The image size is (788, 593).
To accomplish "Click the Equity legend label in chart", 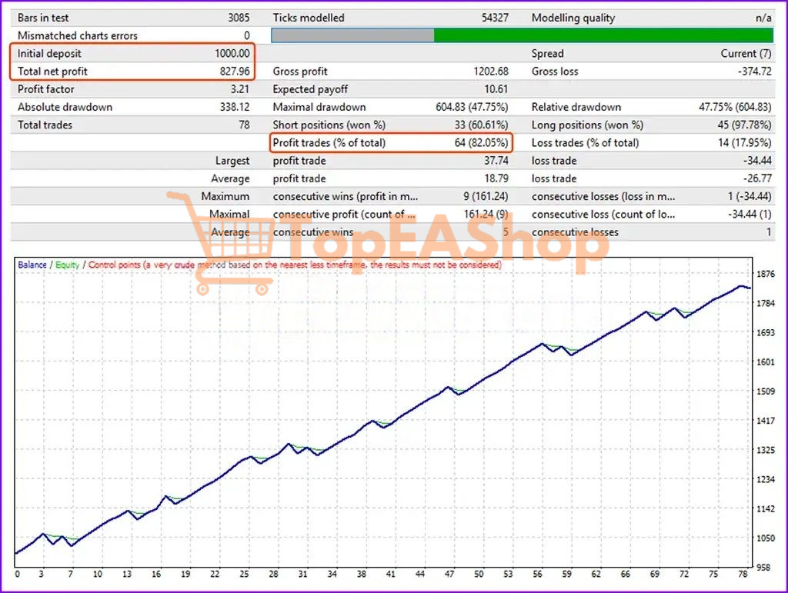I will (67, 265).
